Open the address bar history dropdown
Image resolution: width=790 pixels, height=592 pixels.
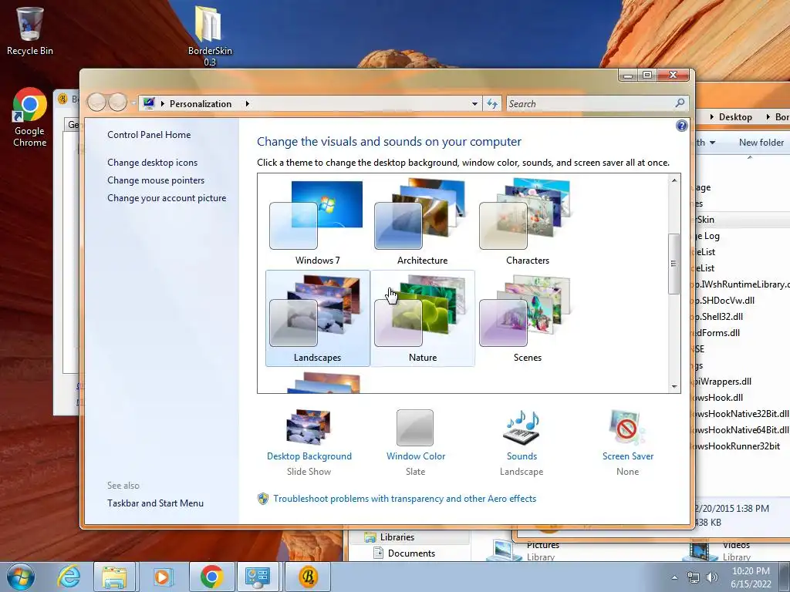click(x=474, y=104)
